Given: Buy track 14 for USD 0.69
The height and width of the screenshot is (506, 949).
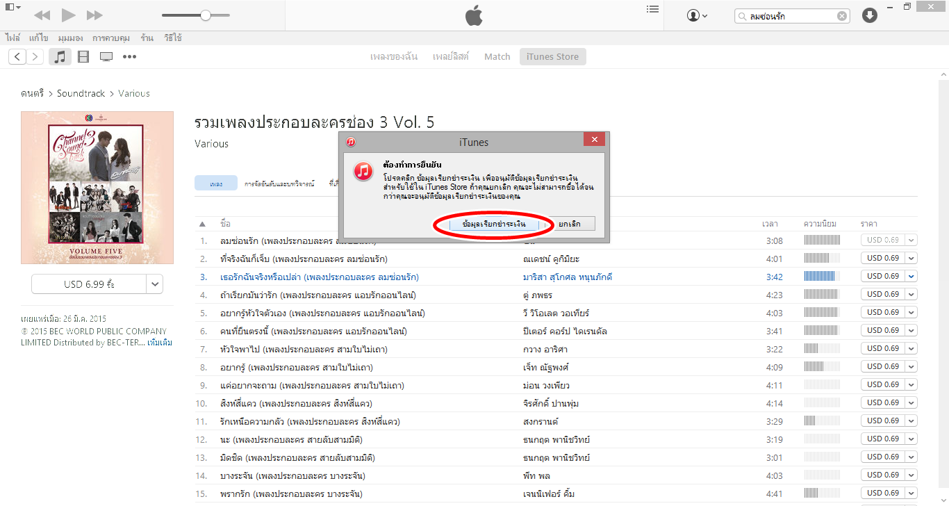Looking at the screenshot, I should (x=882, y=475).
